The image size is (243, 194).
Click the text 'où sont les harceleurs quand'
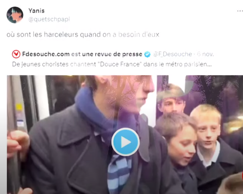point(54,34)
